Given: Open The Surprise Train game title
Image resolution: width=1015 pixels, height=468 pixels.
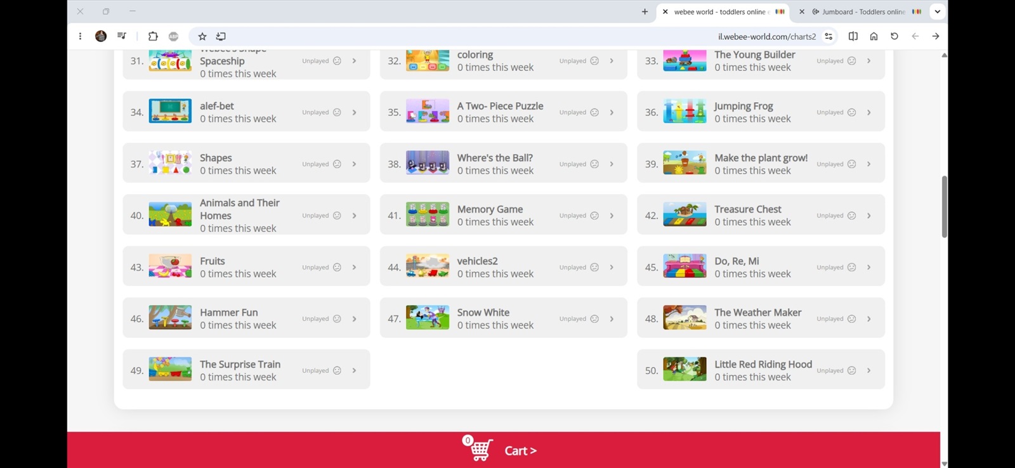Looking at the screenshot, I should pyautogui.click(x=240, y=365).
